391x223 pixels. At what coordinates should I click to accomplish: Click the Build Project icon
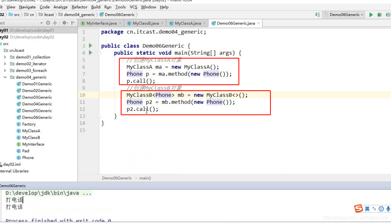pyautogui.click(x=317, y=15)
